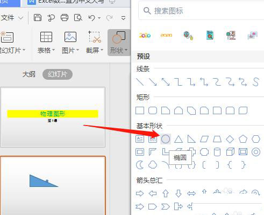This screenshot has width=264, height=215.
Task: Insert the cube shape
Action: tap(230, 152)
